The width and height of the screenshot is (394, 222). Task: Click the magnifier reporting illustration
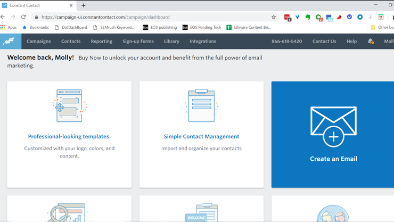click(x=69, y=212)
